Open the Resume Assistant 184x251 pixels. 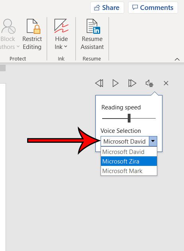[92, 34]
